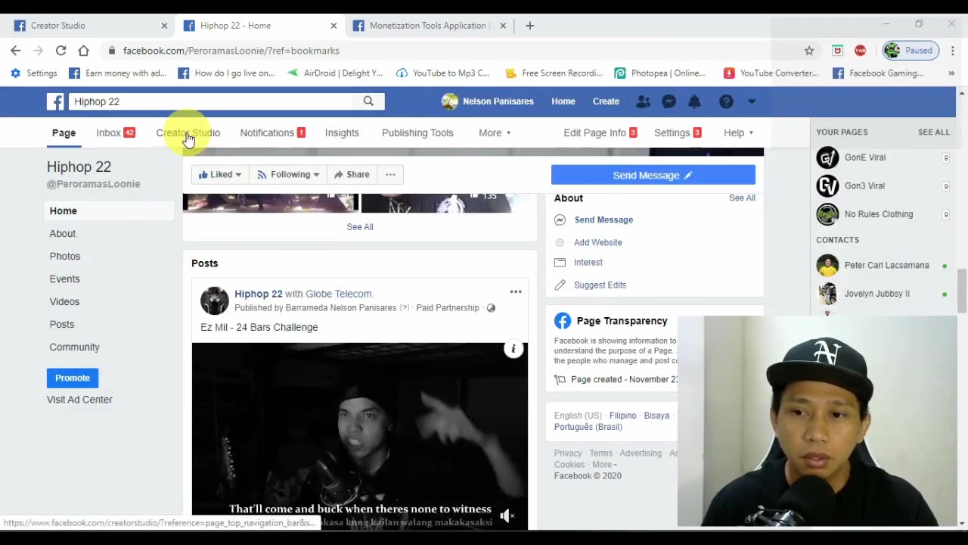This screenshot has height=545, width=968.
Task: Click the search magnifier icon
Action: pyautogui.click(x=368, y=101)
